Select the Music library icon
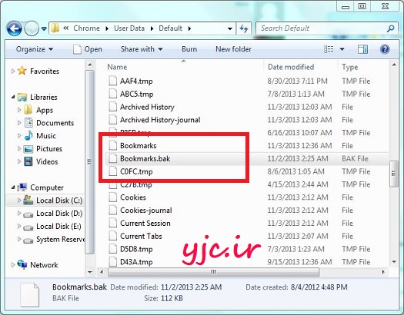Image resolution: width=404 pixels, height=315 pixels. point(28,135)
